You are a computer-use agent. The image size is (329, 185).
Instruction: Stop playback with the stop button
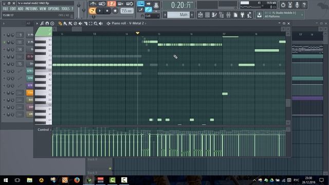[107, 11]
